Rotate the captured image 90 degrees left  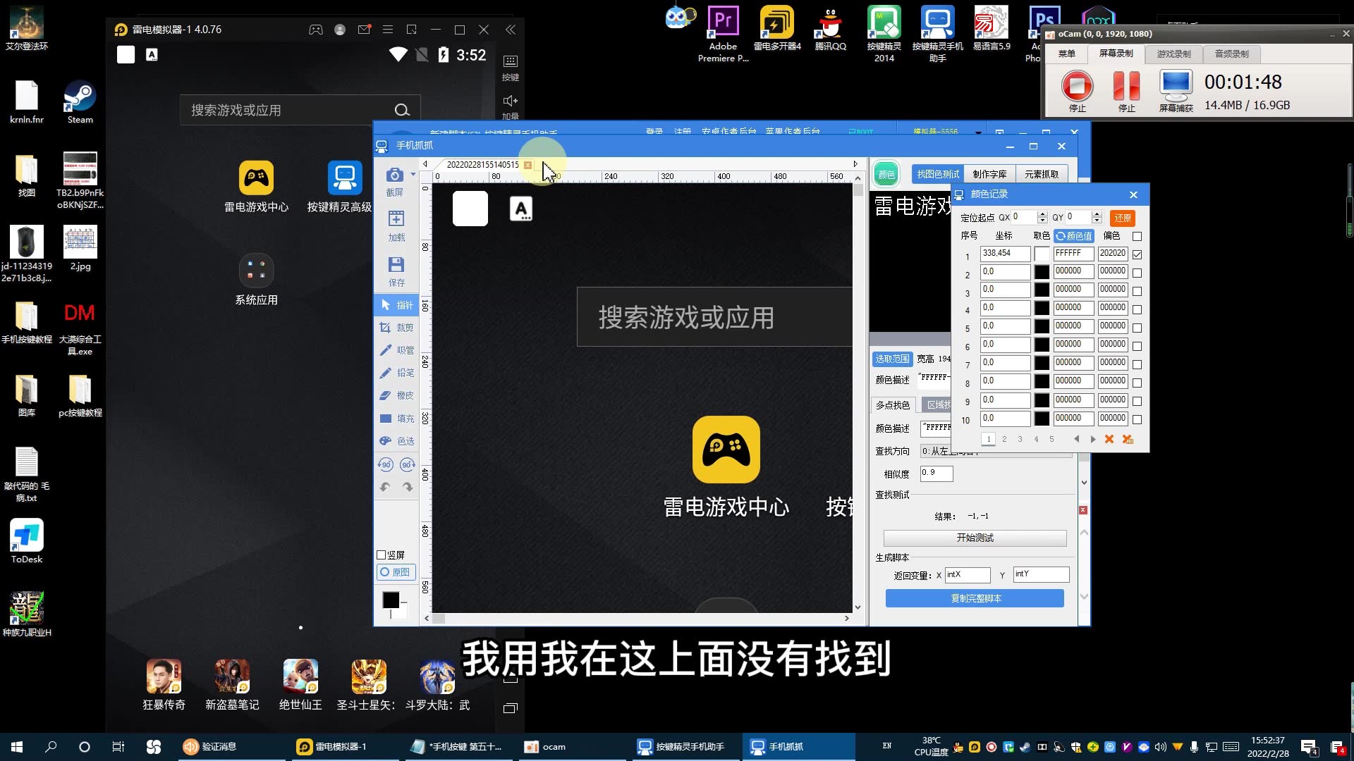click(x=386, y=464)
